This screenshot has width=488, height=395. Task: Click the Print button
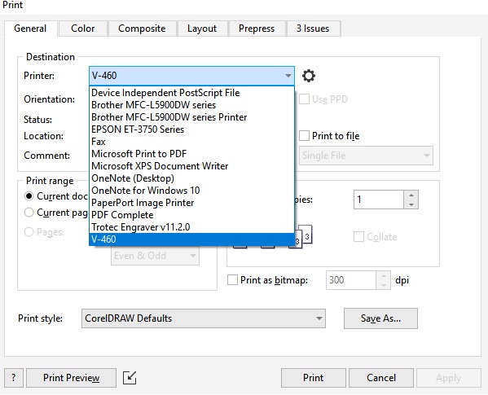point(314,378)
